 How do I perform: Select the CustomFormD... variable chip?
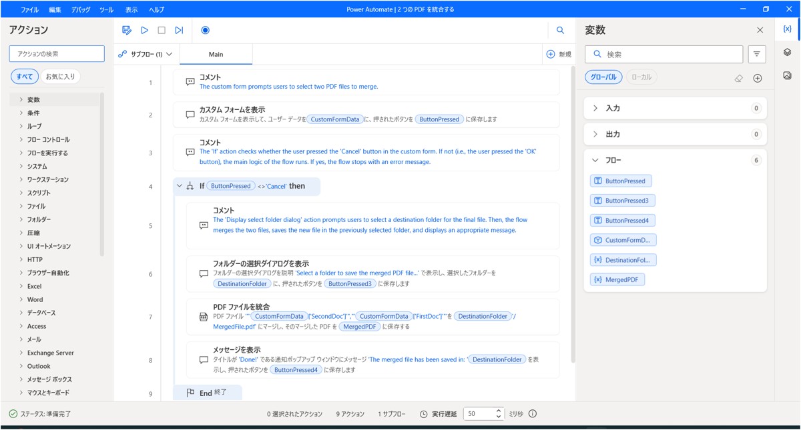[623, 240]
